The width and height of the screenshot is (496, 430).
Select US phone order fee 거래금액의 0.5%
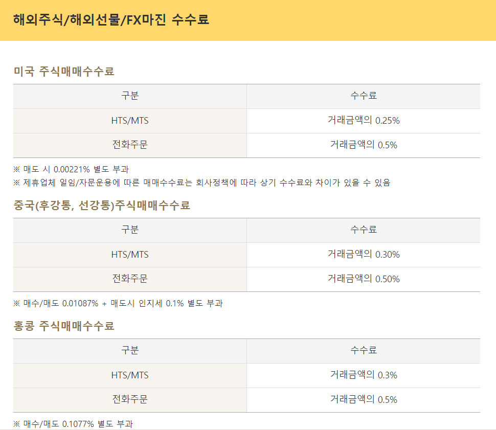coord(364,145)
